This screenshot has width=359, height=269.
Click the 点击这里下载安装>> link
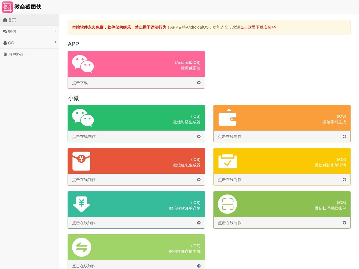258,27
